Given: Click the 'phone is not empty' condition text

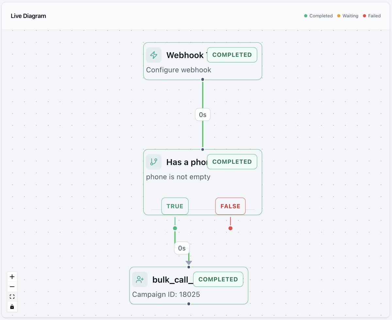Looking at the screenshot, I should 178,177.
